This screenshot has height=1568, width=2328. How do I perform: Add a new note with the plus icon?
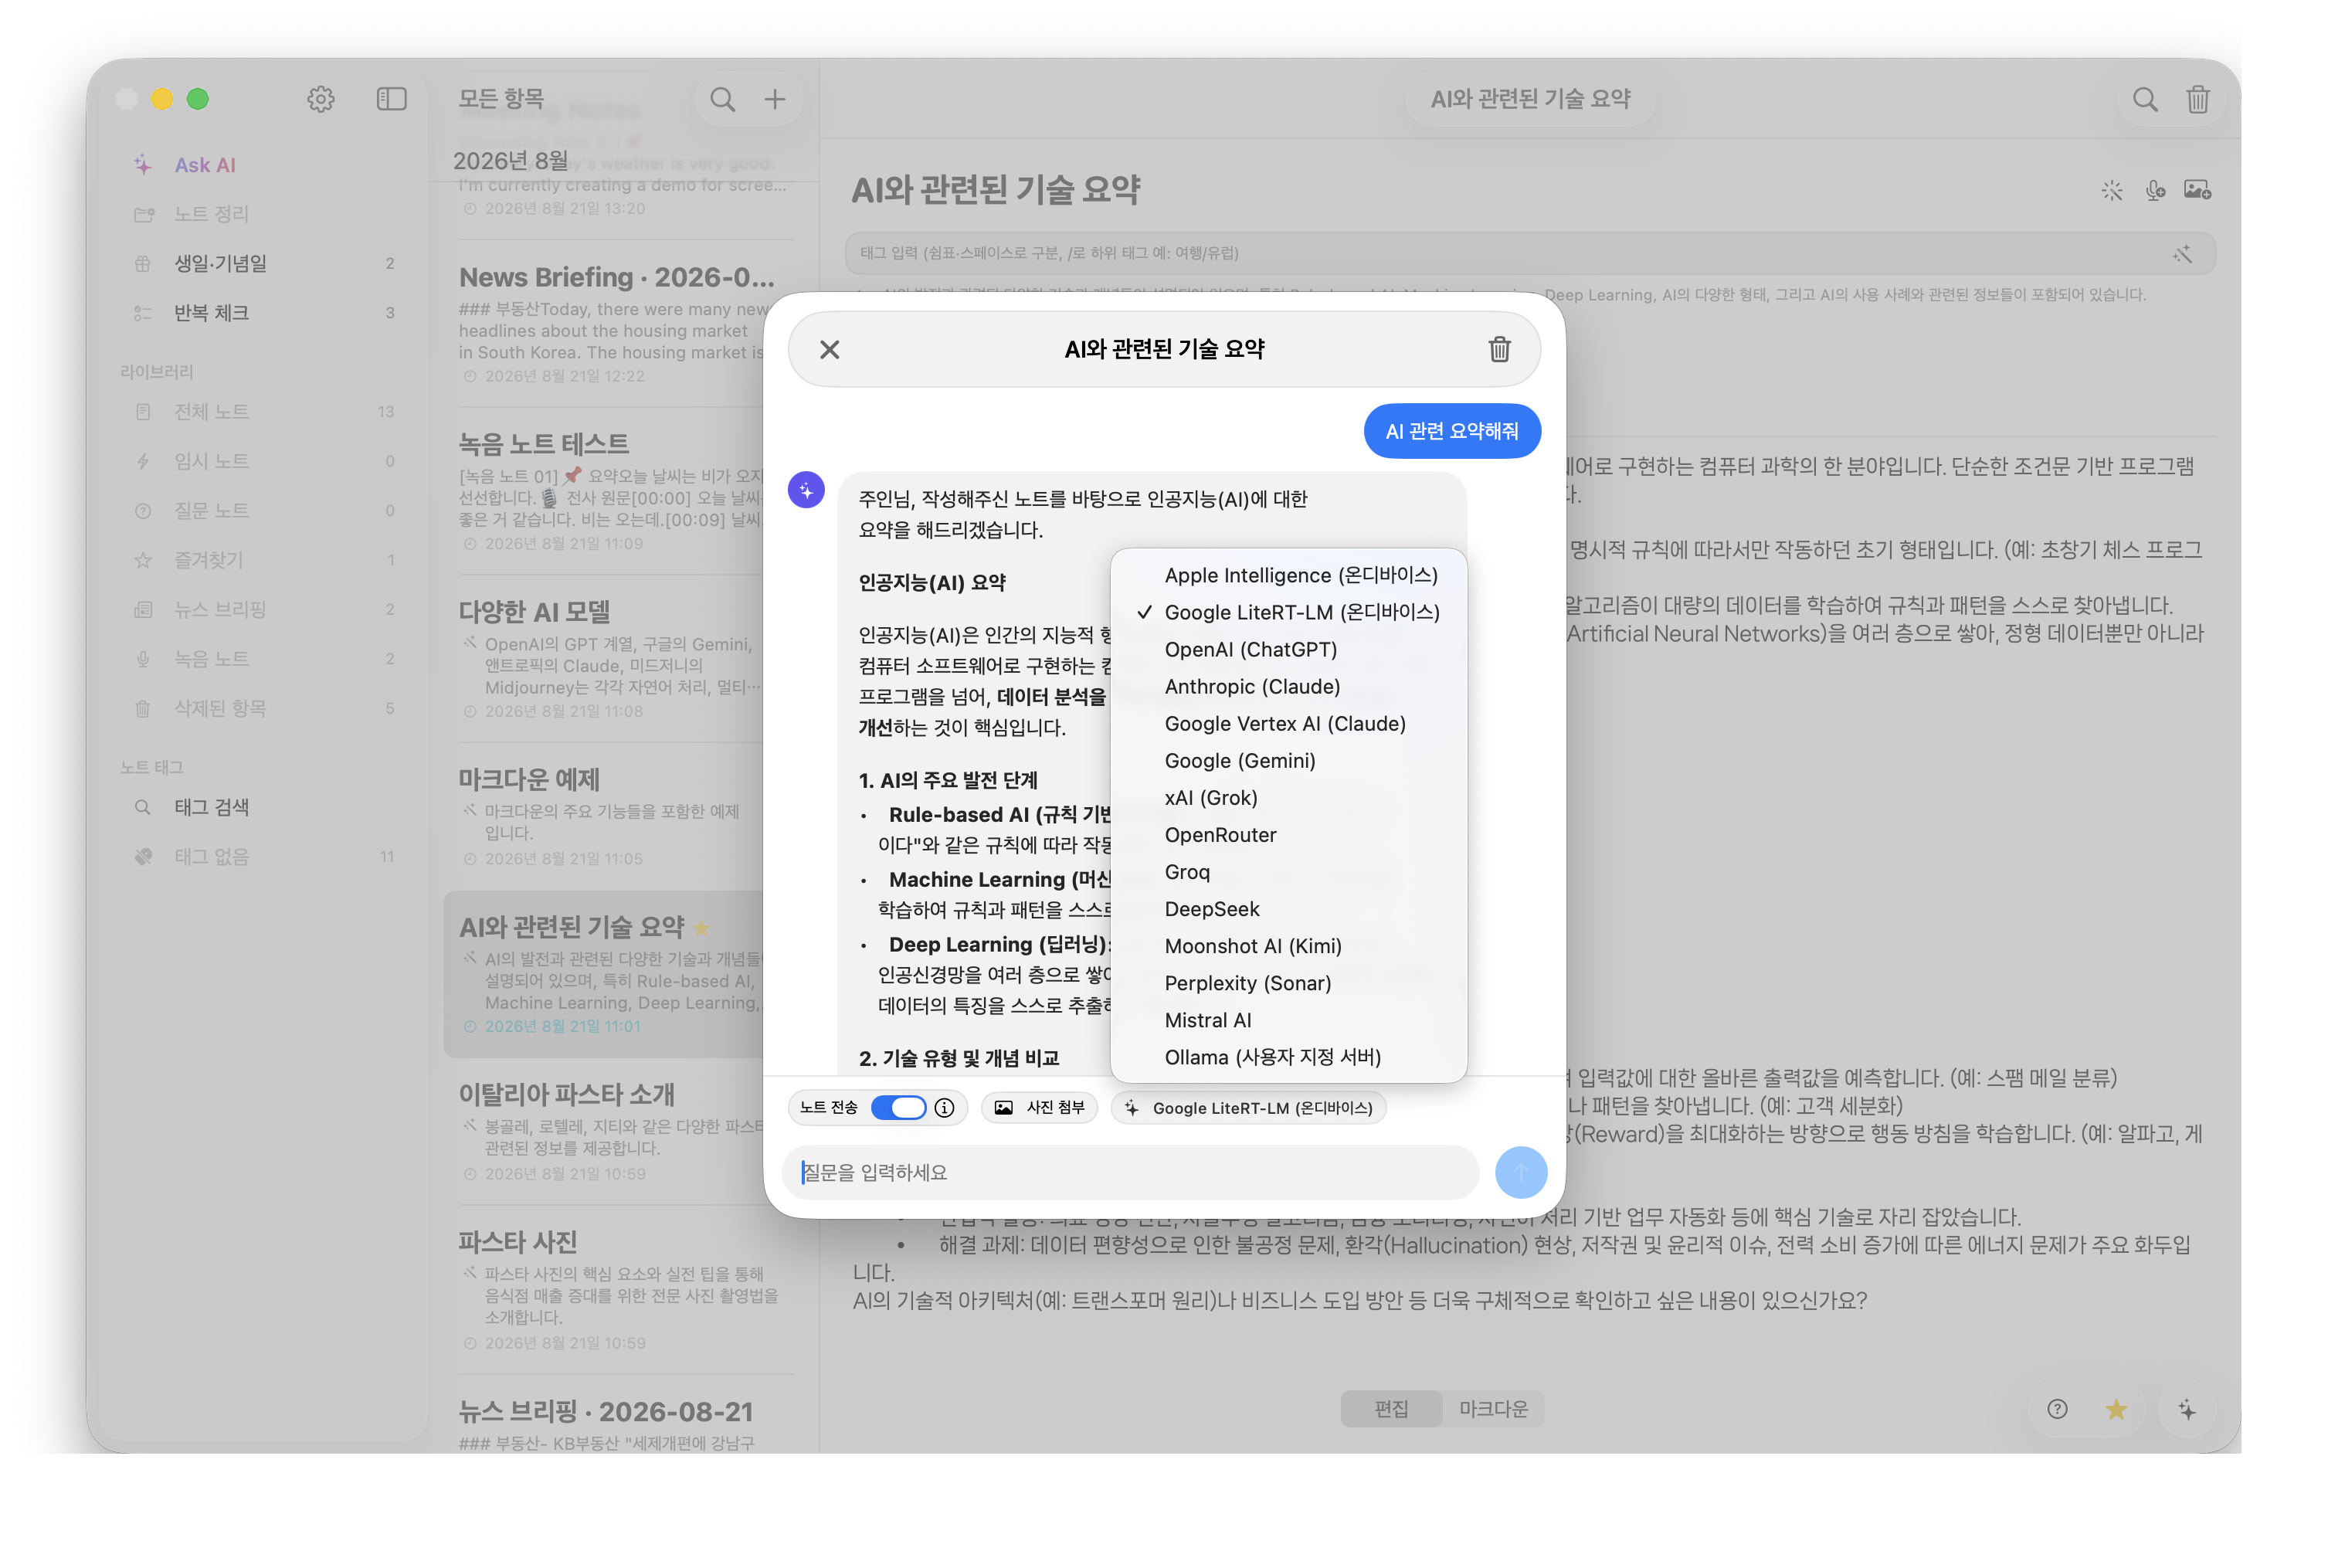pyautogui.click(x=775, y=99)
